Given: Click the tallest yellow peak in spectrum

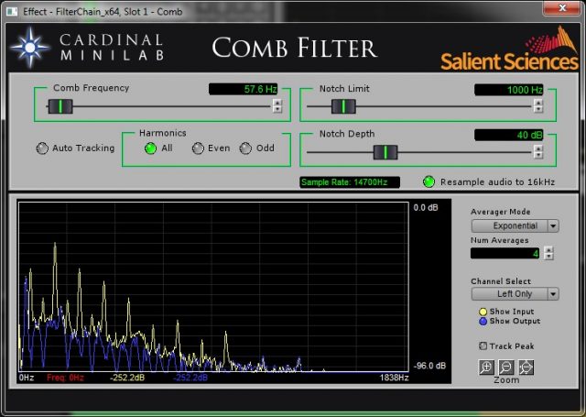Looking at the screenshot, I should 55,245.
